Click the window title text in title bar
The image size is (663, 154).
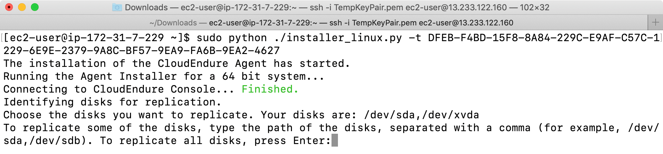pyautogui.click(x=337, y=7)
